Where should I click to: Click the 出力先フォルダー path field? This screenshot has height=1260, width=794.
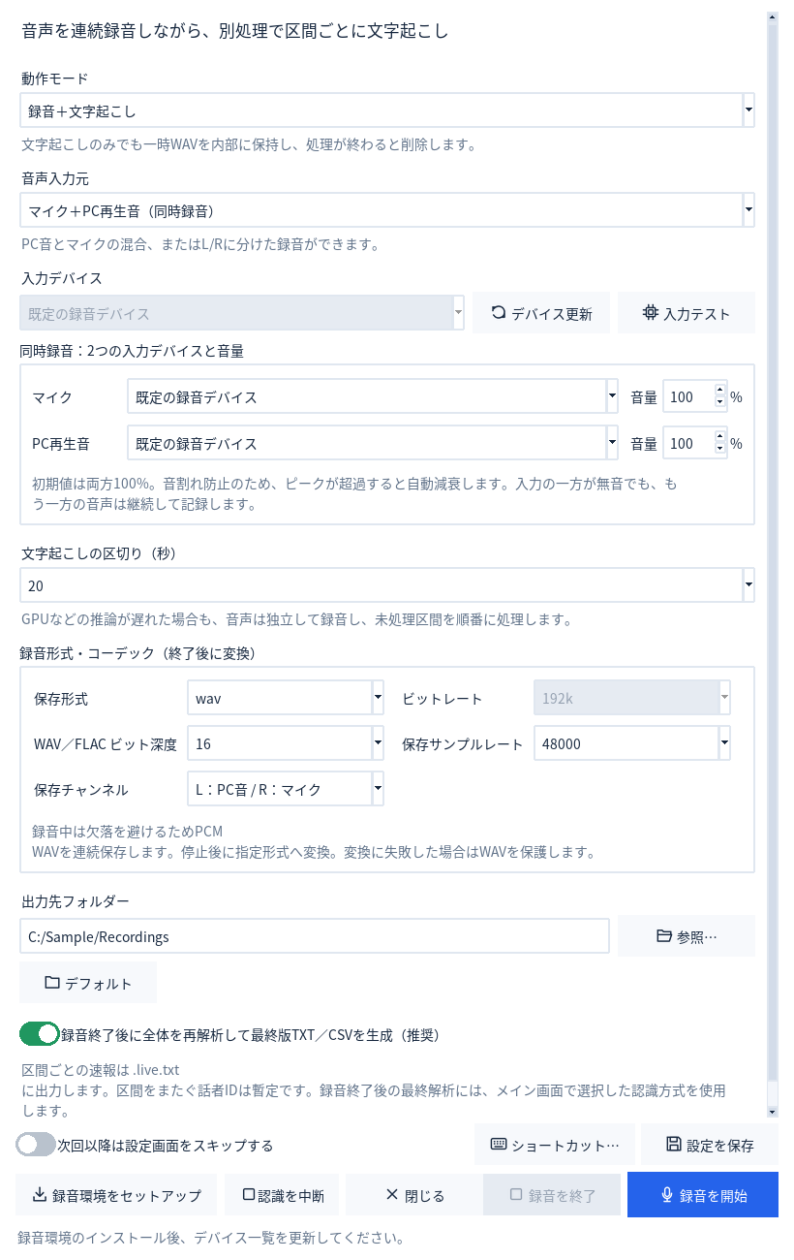coord(315,936)
